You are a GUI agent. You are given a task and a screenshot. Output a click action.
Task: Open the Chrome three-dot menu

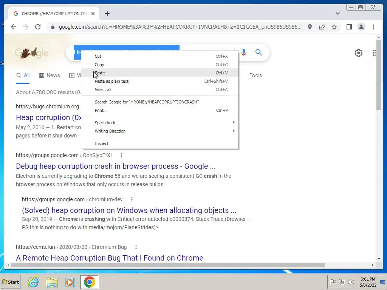373,27
